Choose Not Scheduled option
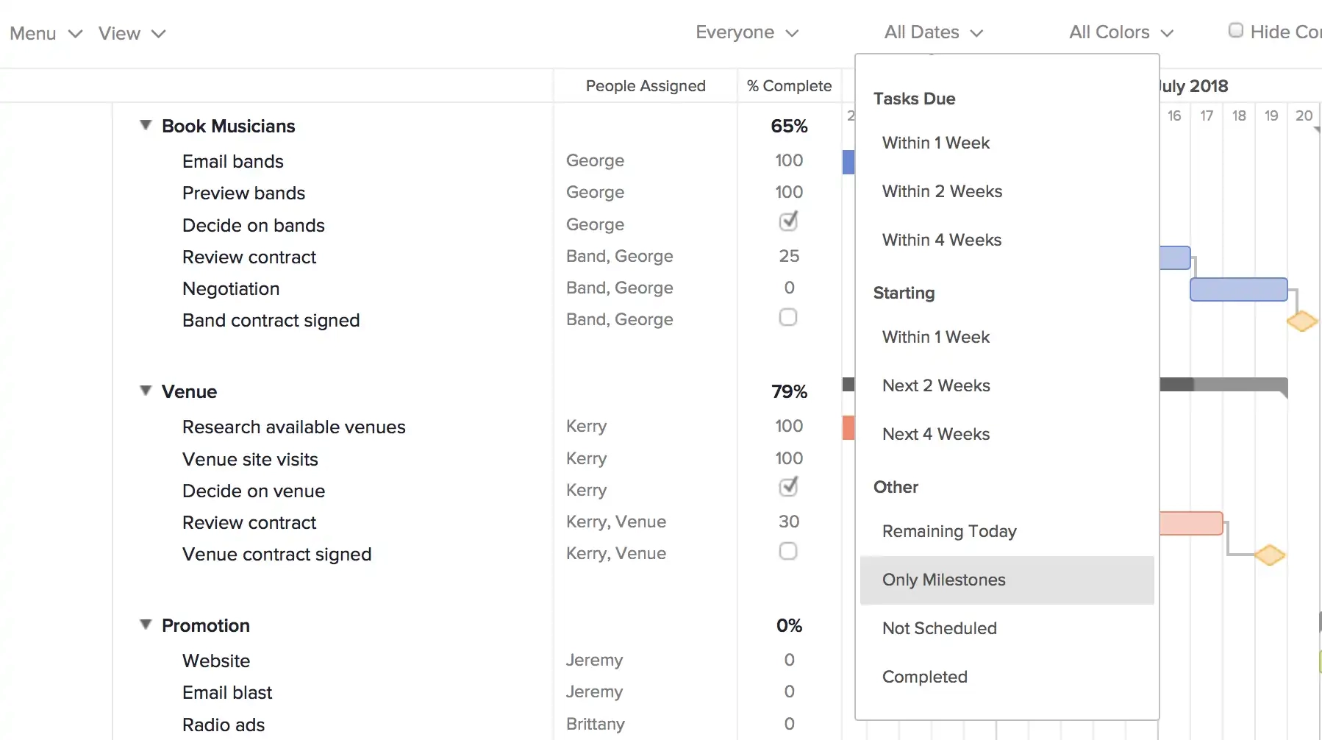Image resolution: width=1322 pixels, height=740 pixels. tap(940, 628)
